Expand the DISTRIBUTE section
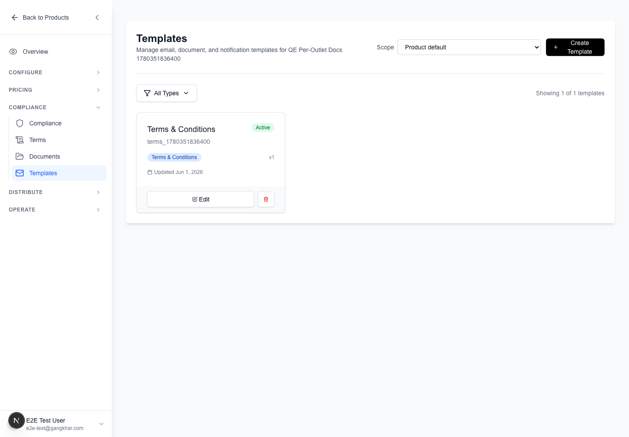Image resolution: width=629 pixels, height=437 pixels. [56, 192]
